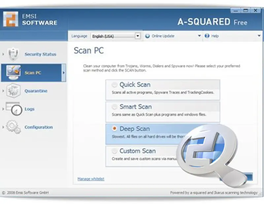Click the A-SQUARED Free title text
This screenshot has height=204, width=264.
click(213, 22)
